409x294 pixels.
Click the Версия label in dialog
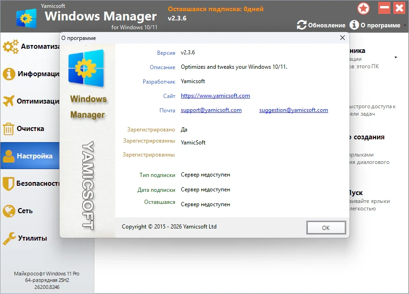[166, 53]
